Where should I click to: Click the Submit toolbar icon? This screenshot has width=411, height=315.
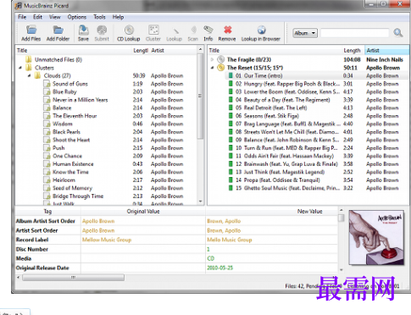[x=102, y=30]
